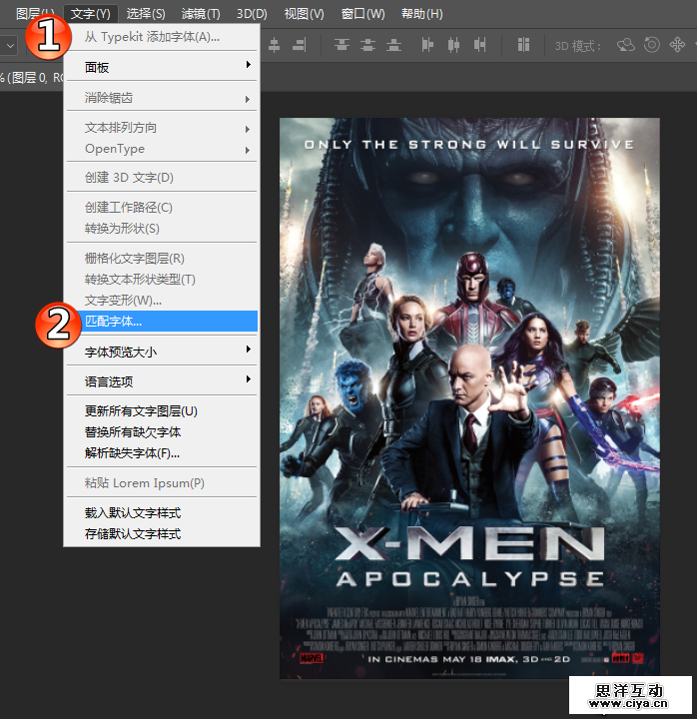Open the 滤镜(T) menu
Image resolution: width=697 pixels, height=719 pixels.
click(200, 13)
